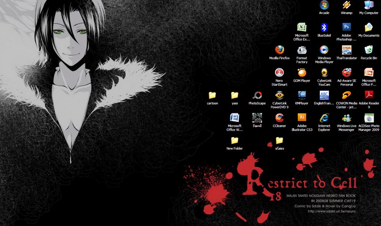Launch Nero StartSmart

[279, 73]
